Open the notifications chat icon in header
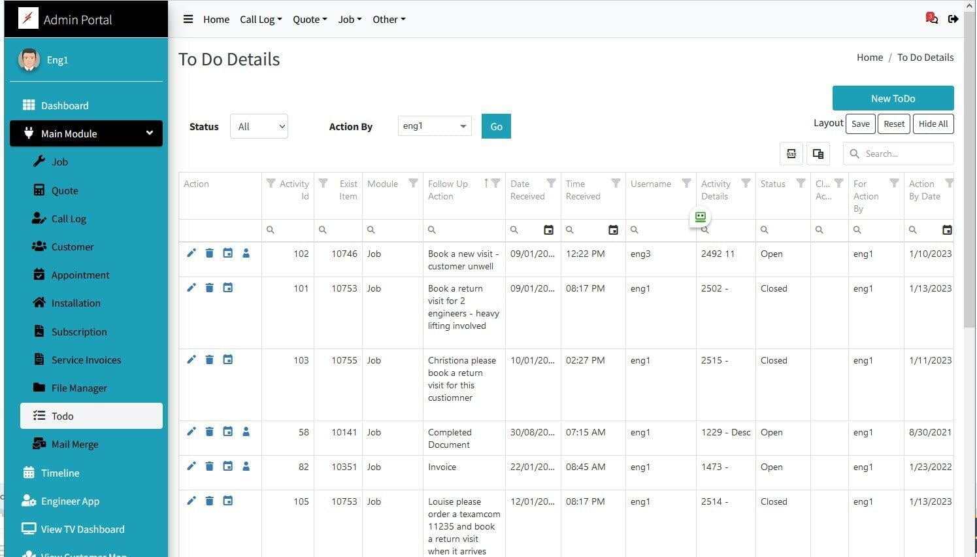The height and width of the screenshot is (557, 977). click(x=931, y=18)
